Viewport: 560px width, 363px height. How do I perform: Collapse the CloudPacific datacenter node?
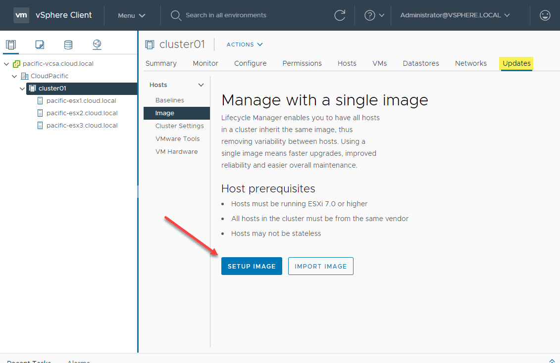[14, 76]
